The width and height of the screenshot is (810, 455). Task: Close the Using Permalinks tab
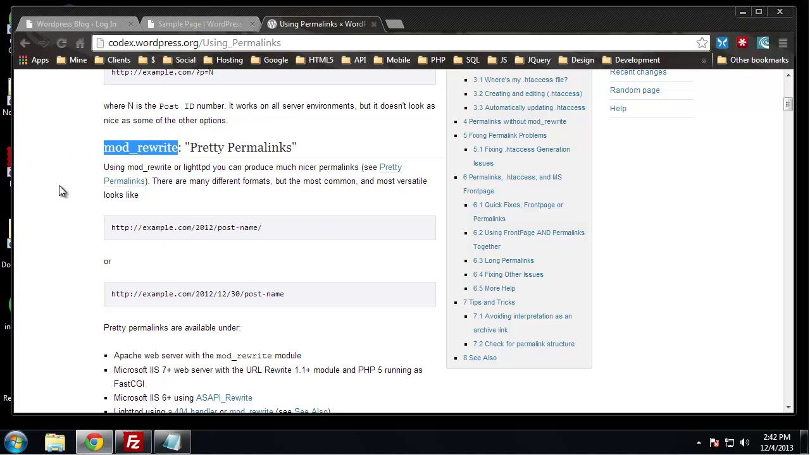[373, 24]
